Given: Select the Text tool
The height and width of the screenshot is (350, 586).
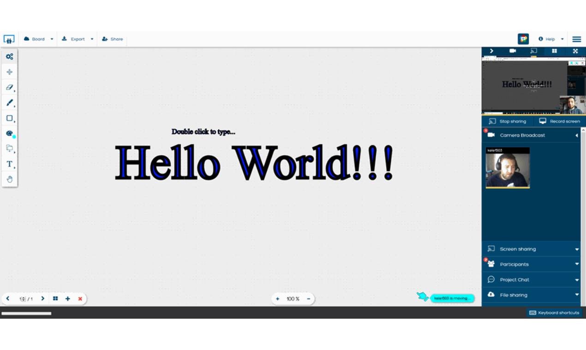Looking at the screenshot, I should 9,163.
